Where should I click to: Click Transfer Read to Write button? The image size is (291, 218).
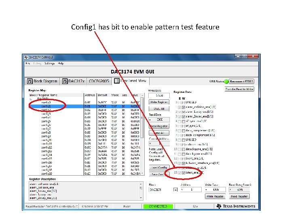pos(239,89)
